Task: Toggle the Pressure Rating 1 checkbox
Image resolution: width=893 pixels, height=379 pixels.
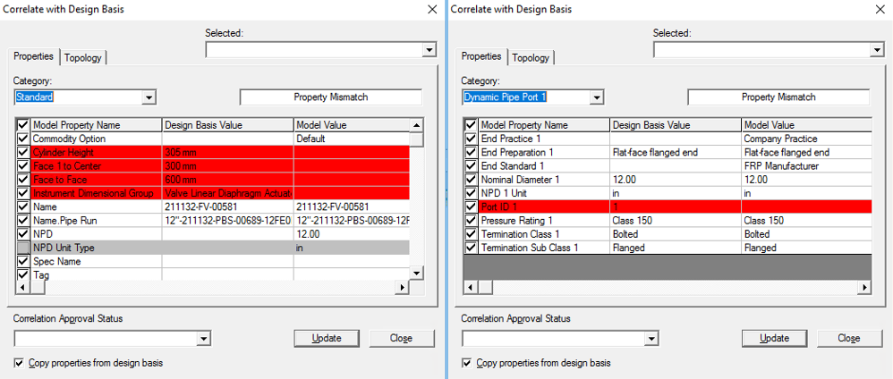Action: click(471, 220)
